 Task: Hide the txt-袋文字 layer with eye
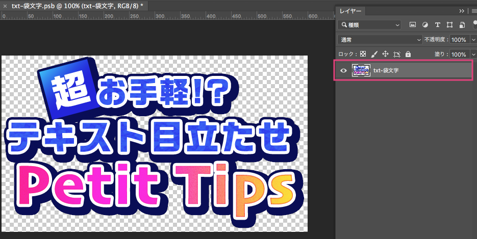coord(343,70)
